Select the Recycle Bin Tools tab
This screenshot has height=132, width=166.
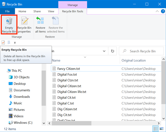point(73,11)
